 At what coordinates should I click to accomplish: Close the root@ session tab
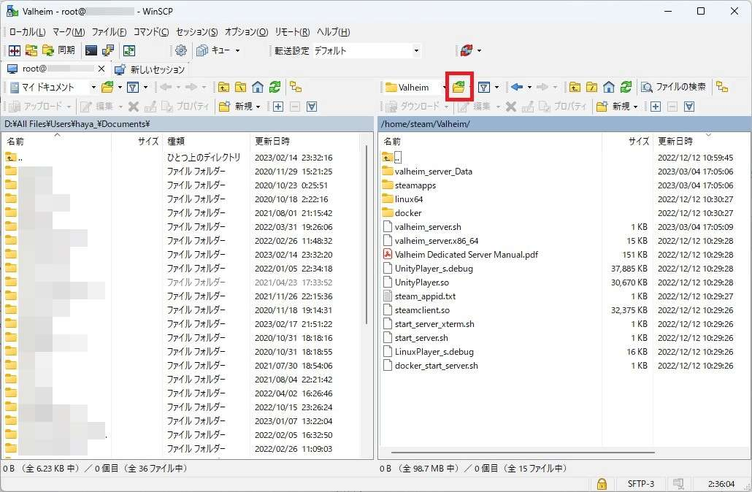101,69
